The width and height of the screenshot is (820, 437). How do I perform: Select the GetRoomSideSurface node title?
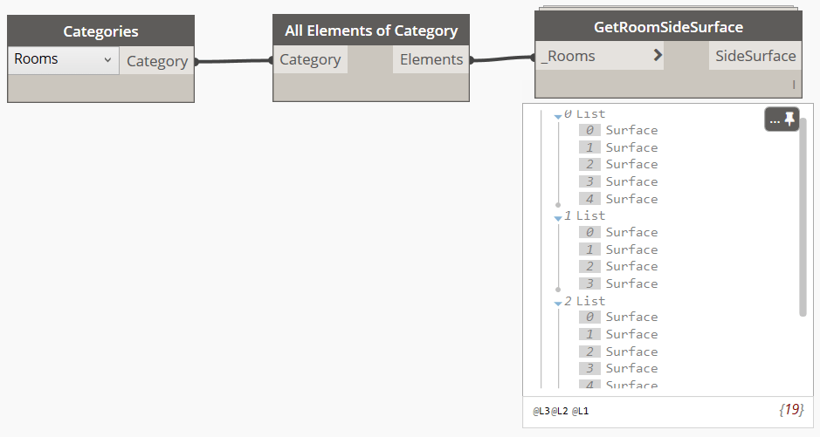click(668, 27)
